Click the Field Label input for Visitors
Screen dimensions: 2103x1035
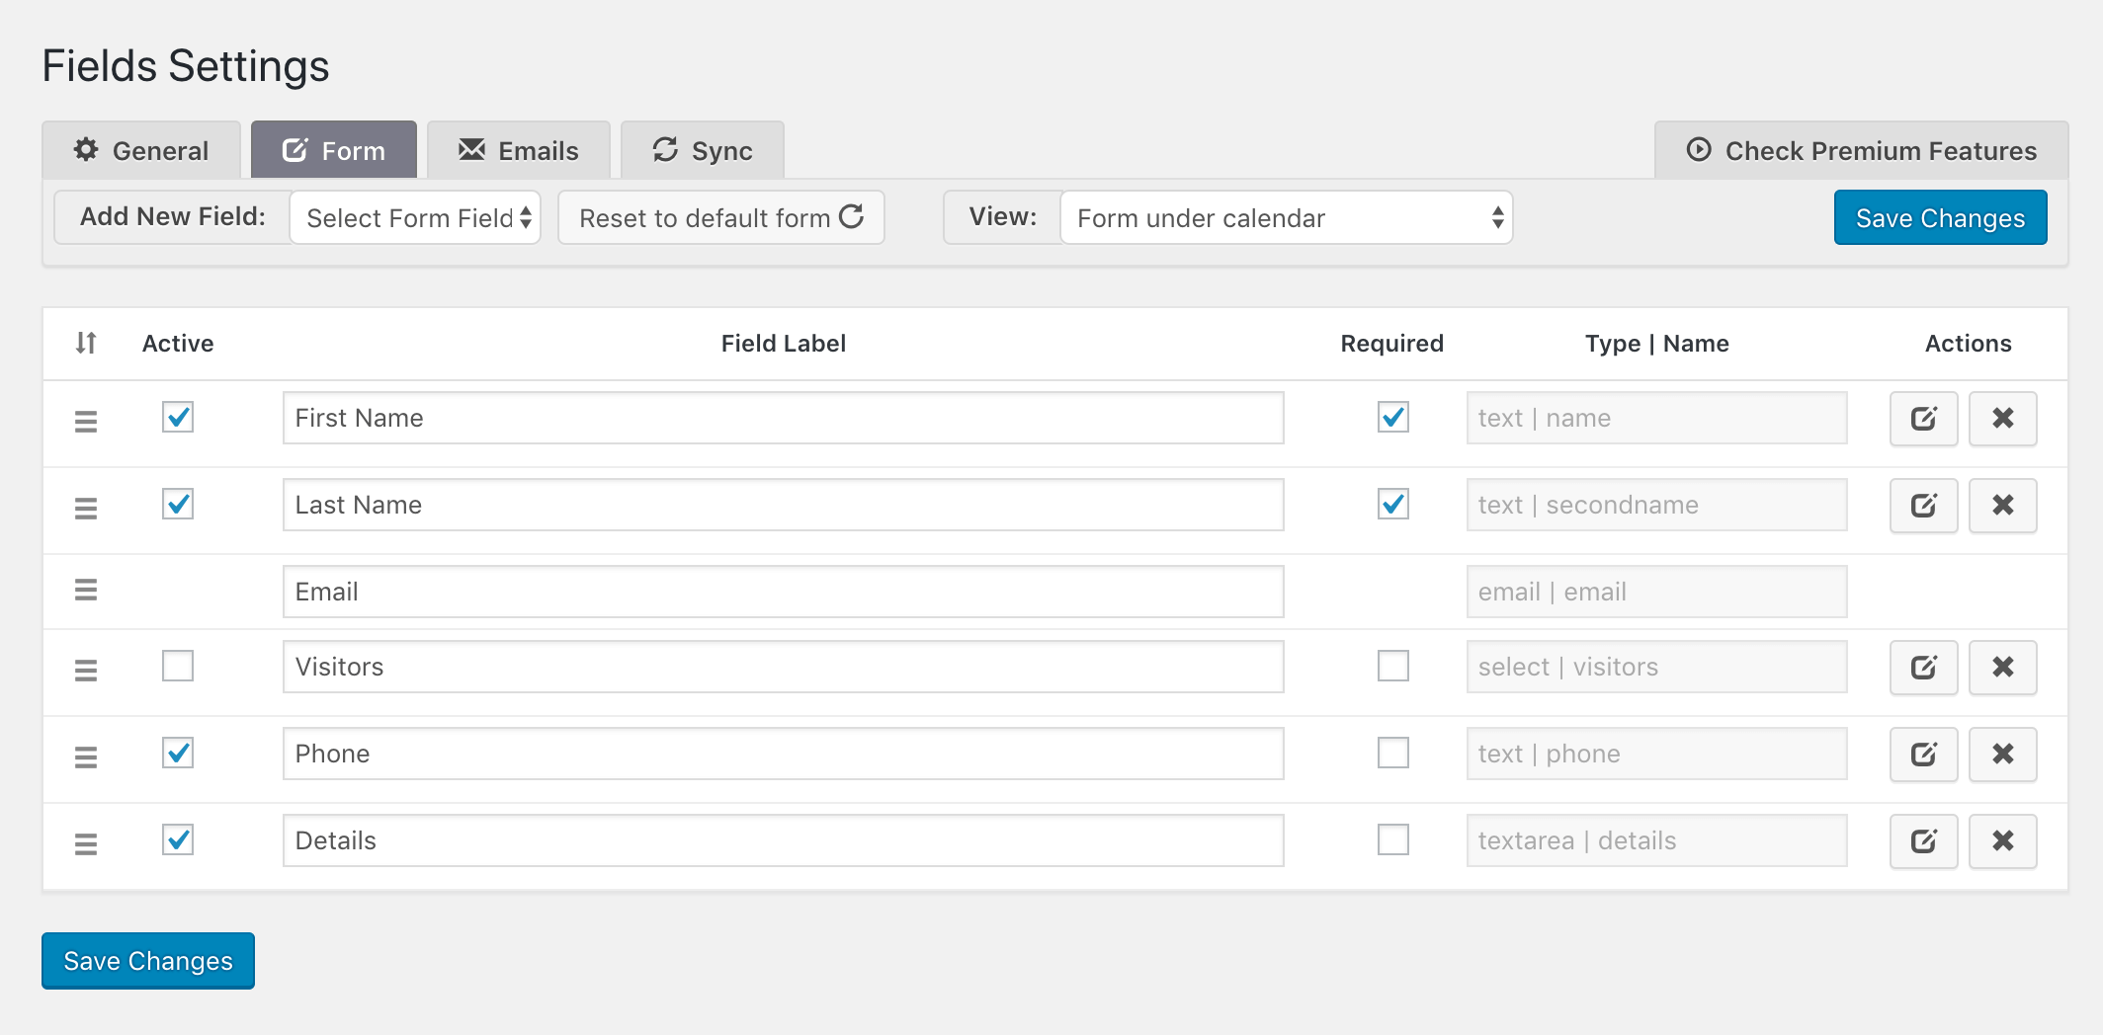click(x=783, y=667)
